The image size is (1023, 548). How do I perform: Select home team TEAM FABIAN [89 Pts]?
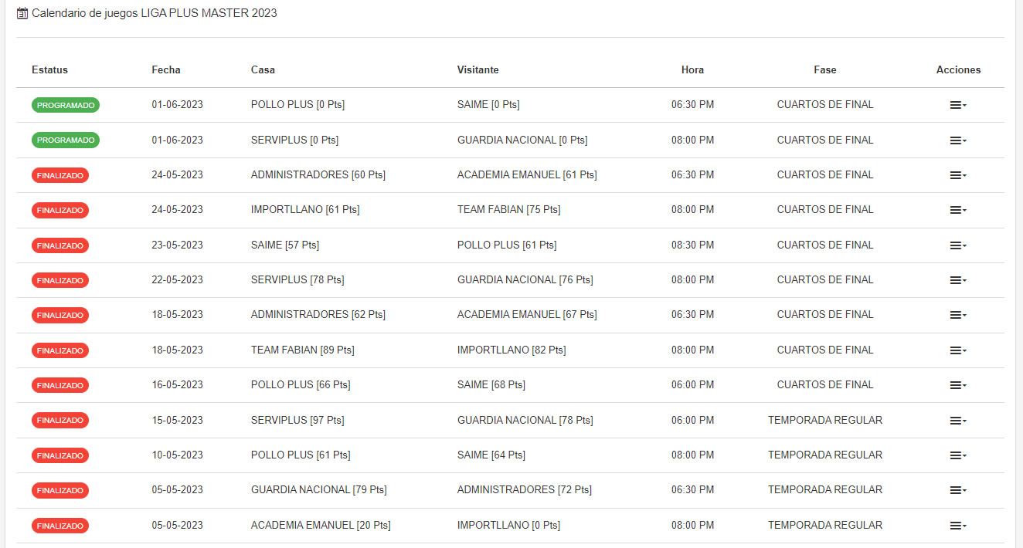(303, 350)
